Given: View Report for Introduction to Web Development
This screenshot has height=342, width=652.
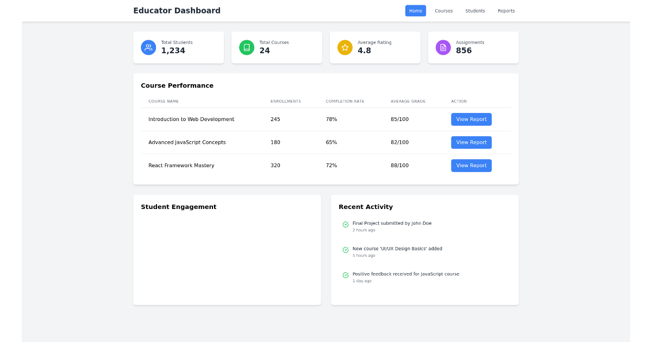Looking at the screenshot, I should coord(471,119).
